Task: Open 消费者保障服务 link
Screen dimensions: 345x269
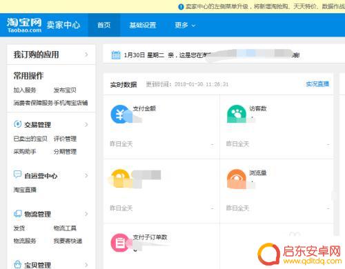Action: coord(33,103)
